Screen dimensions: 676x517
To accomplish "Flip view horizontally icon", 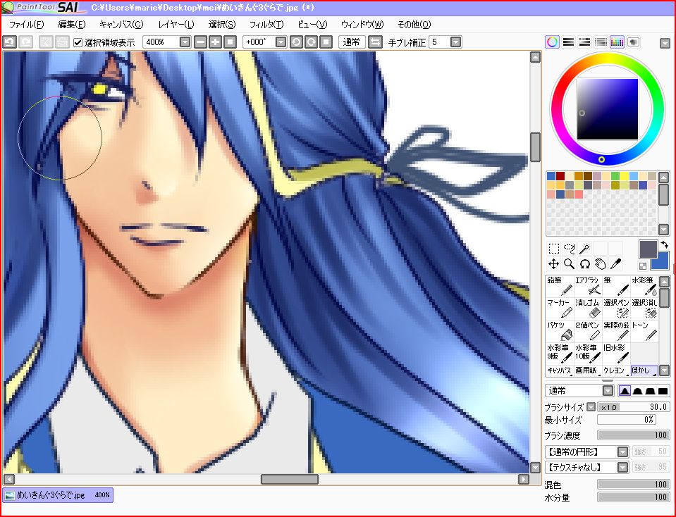I will click(x=375, y=42).
